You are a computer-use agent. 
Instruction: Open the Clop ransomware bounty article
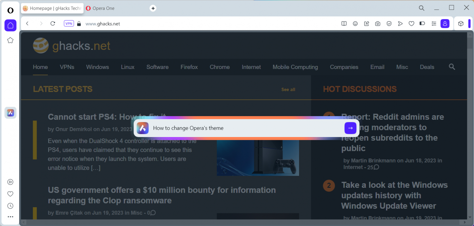[x=162, y=195]
